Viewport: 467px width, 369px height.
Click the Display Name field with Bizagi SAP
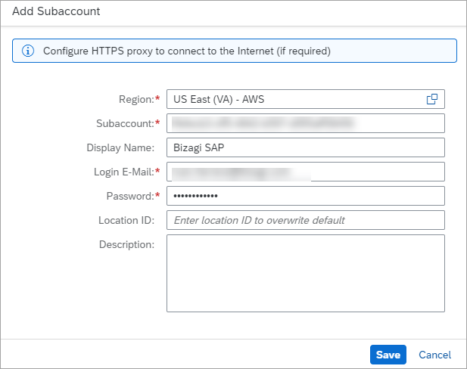pyautogui.click(x=306, y=147)
